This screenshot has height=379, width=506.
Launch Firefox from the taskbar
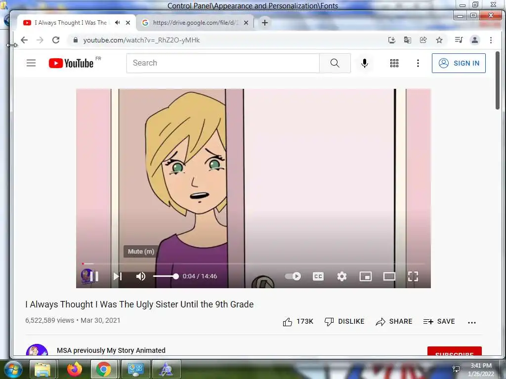pos(74,369)
